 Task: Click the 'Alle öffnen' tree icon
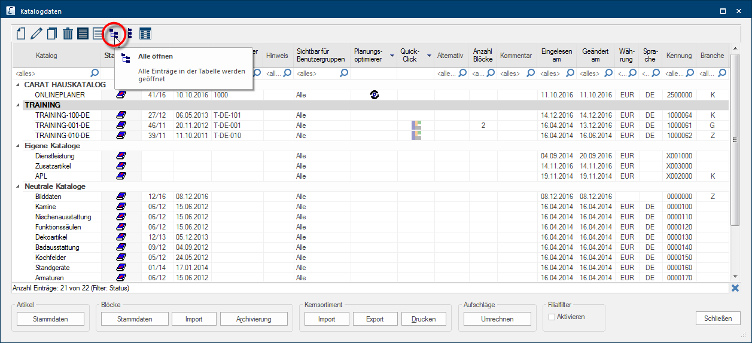[x=114, y=34]
